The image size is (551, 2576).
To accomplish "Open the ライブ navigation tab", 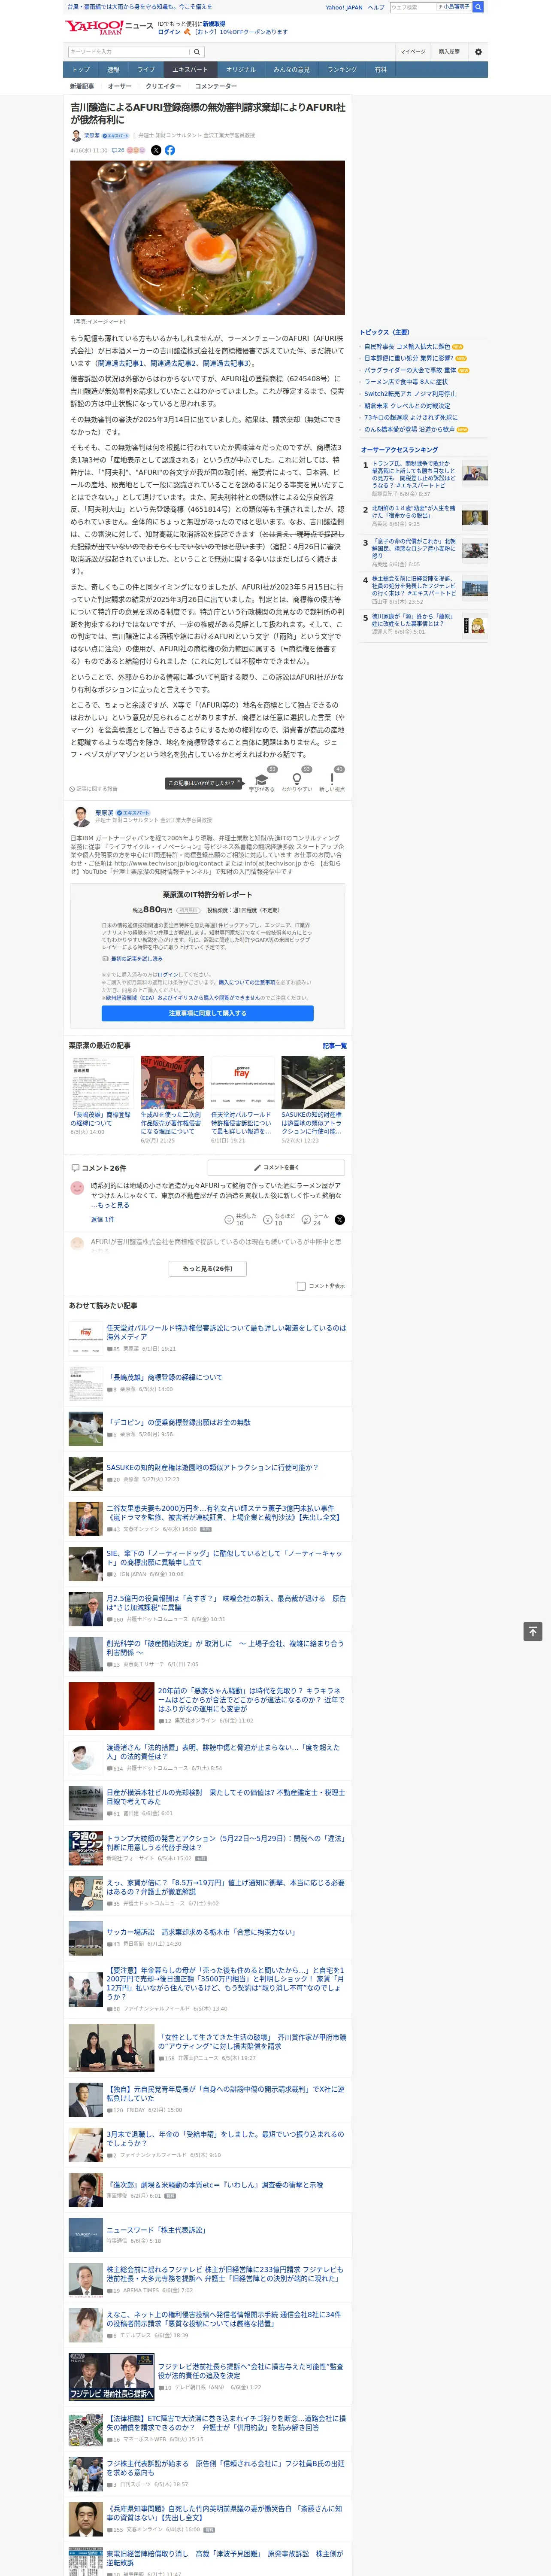I will [x=146, y=69].
